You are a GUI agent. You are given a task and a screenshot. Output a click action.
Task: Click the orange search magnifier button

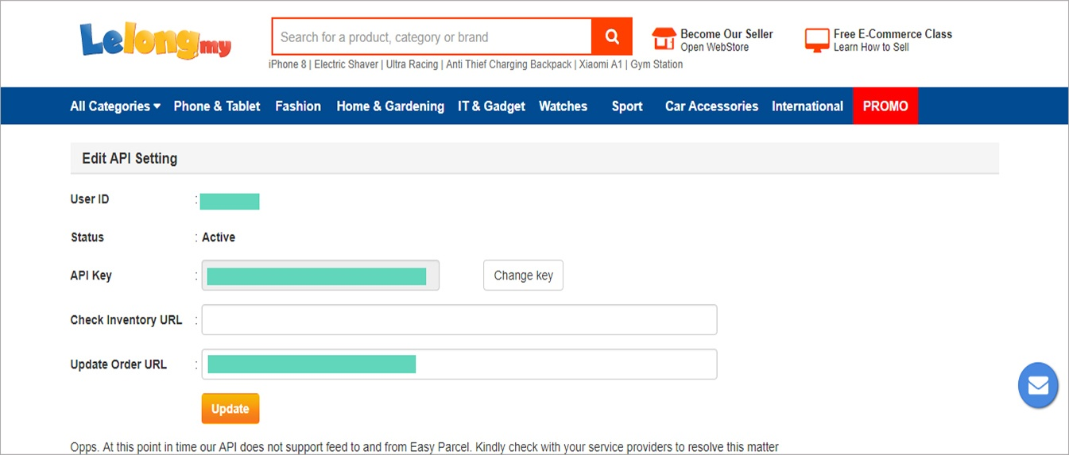coord(612,37)
